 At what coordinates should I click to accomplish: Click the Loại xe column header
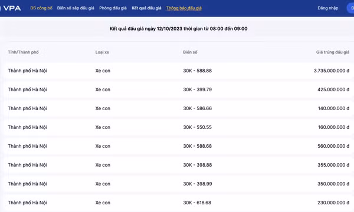[x=102, y=52]
